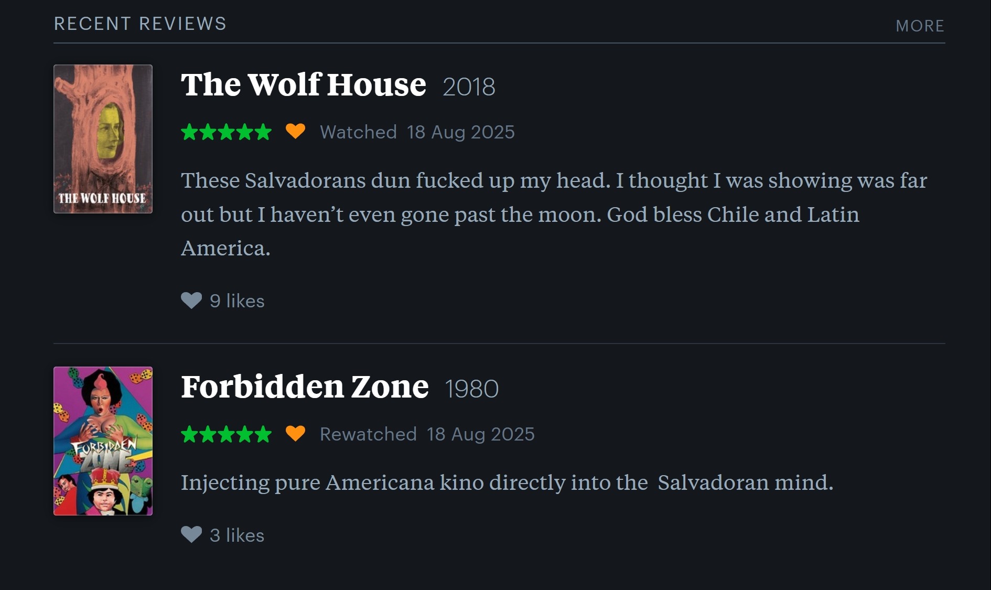Open The Wolf House film title link

coord(304,84)
